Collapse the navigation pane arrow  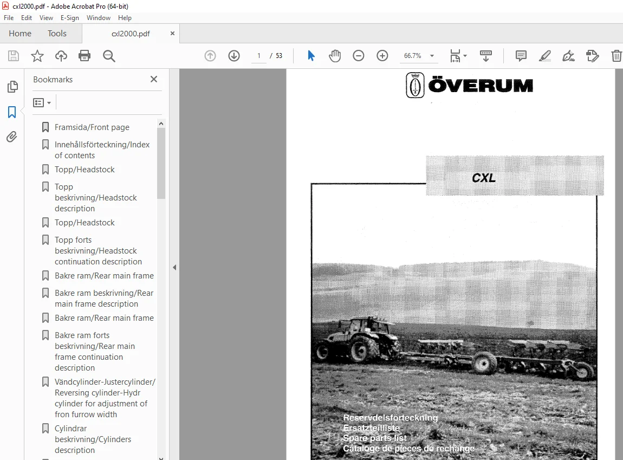(x=174, y=267)
